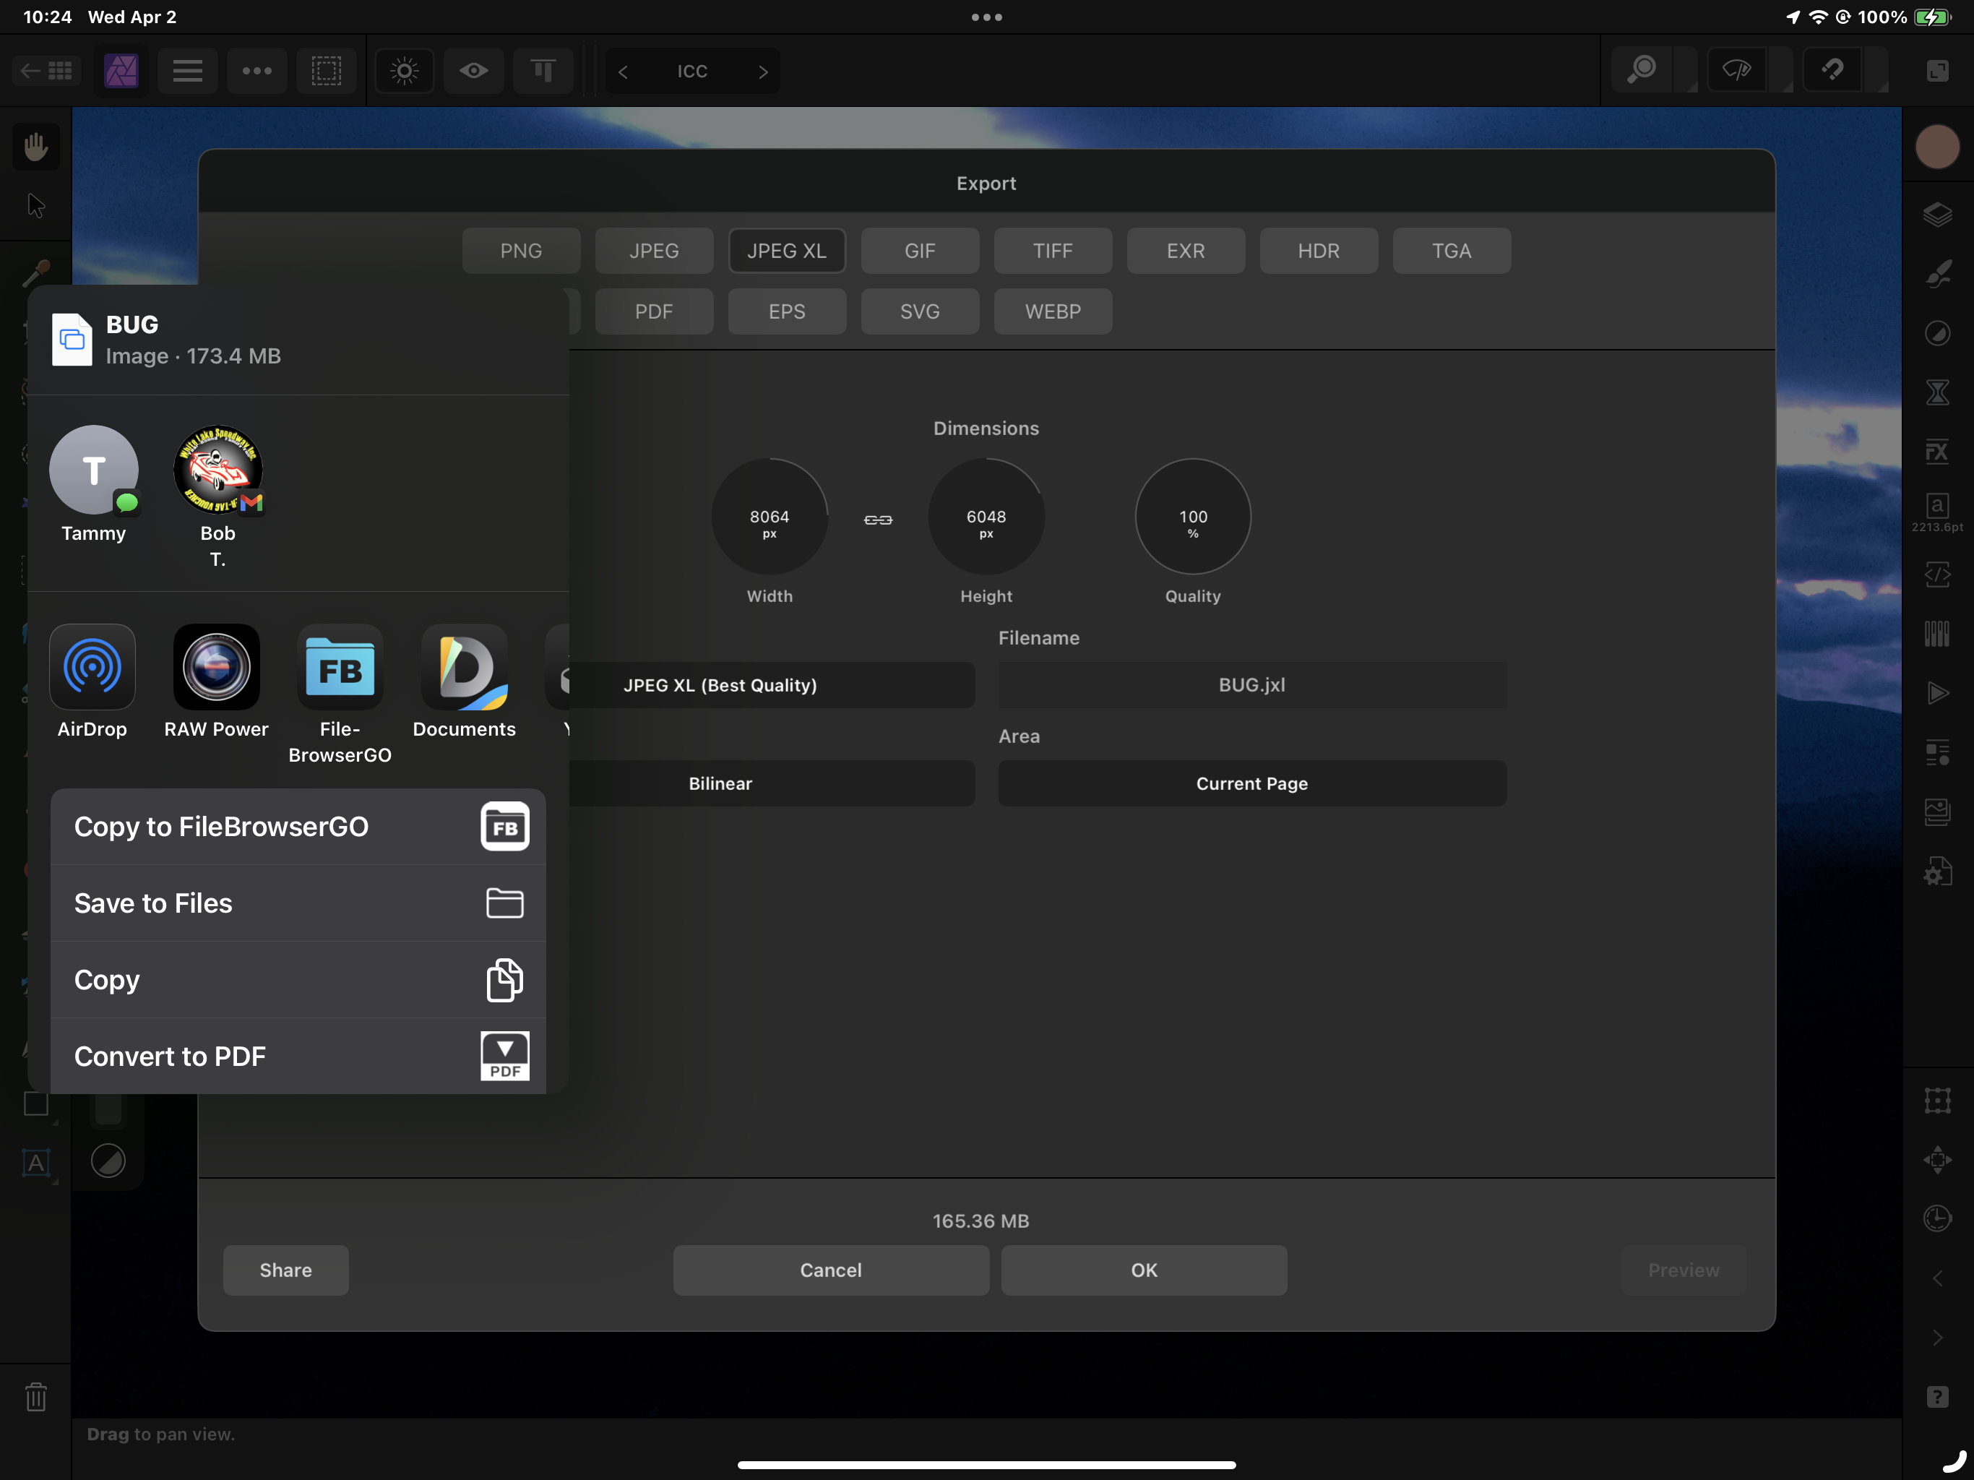Select the JPEG export format
The width and height of the screenshot is (1974, 1480).
pos(654,251)
